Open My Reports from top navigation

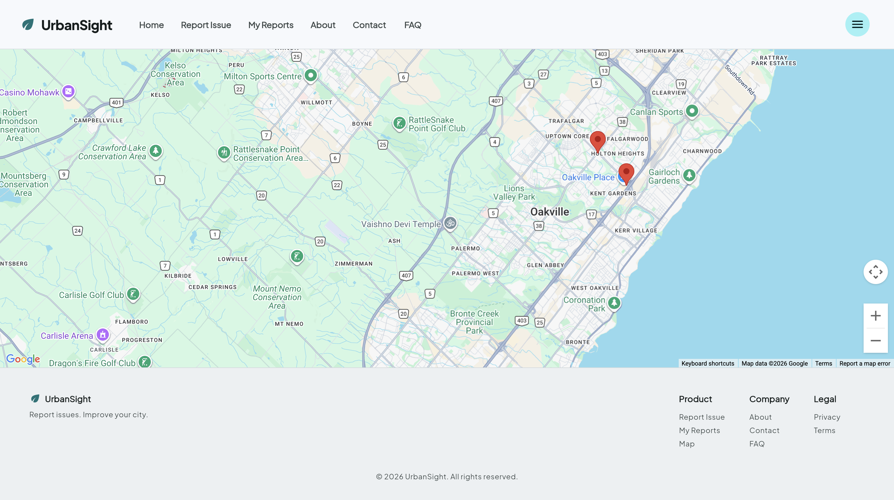click(x=271, y=25)
